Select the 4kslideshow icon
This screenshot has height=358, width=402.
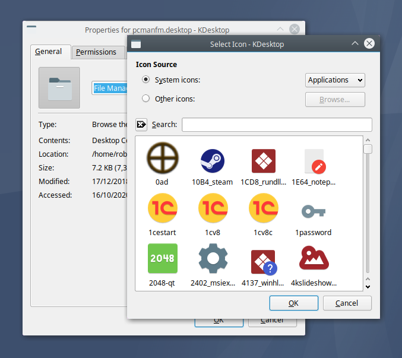pos(314,258)
